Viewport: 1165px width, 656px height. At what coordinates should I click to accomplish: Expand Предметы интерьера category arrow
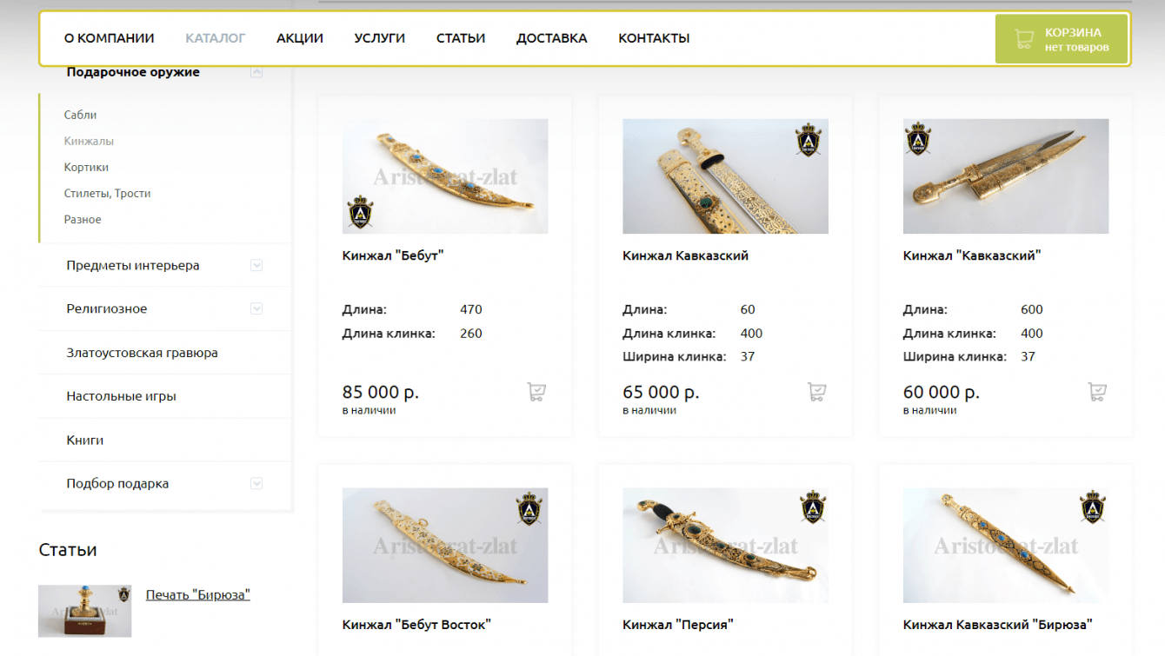click(256, 265)
